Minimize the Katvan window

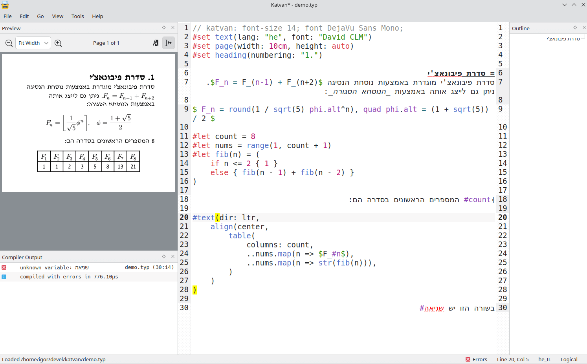pos(565,5)
